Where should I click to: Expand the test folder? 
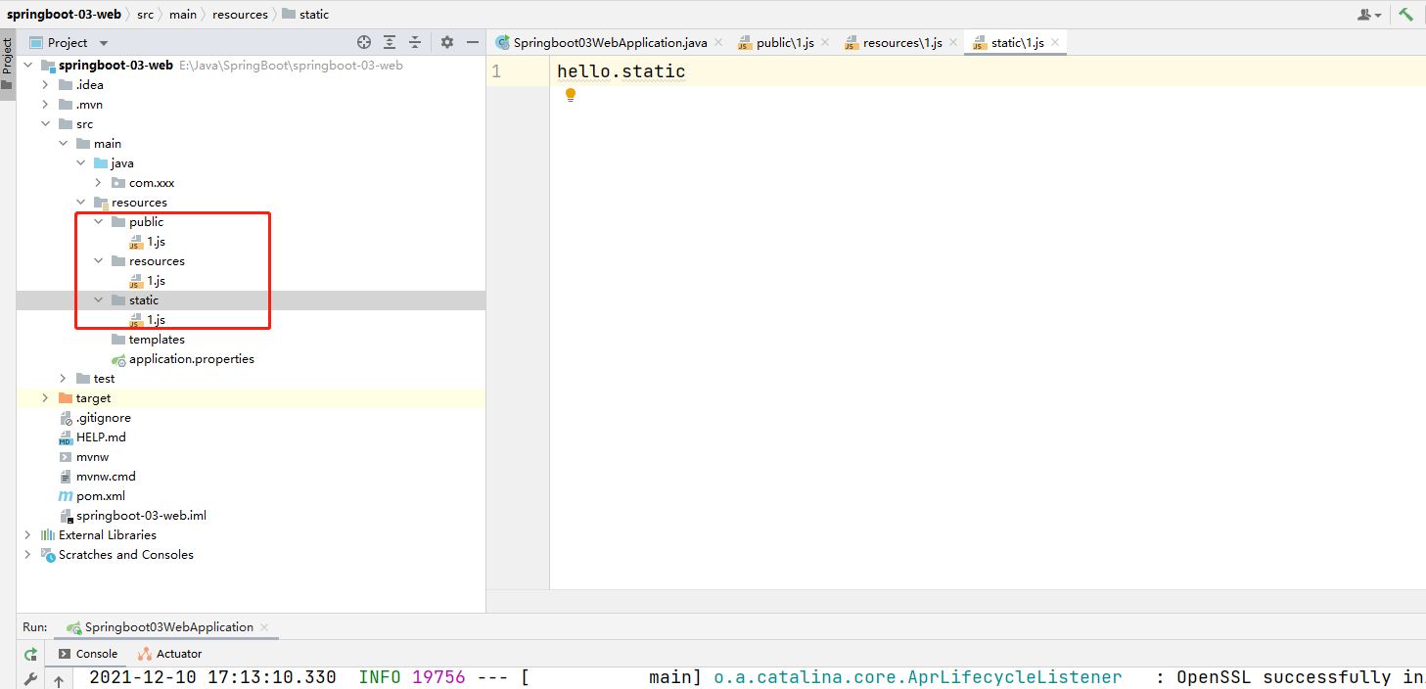point(63,379)
